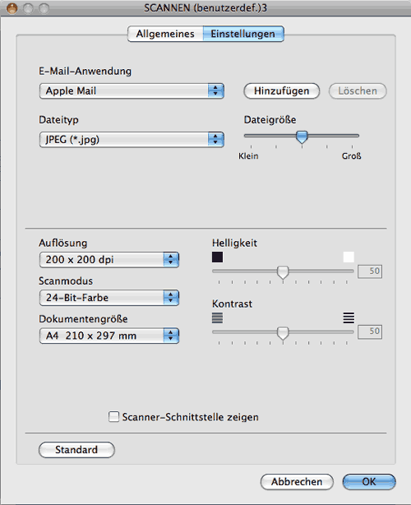Click the Hinzufügen button
This screenshot has width=411, height=505.
[282, 90]
